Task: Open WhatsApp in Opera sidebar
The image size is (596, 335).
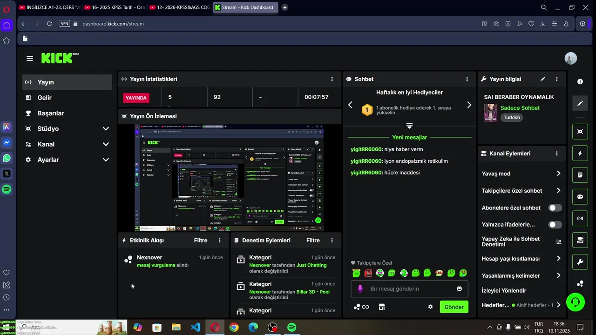Action: (7, 158)
